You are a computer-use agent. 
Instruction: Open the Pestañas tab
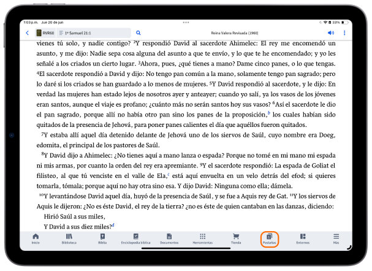[269, 239]
